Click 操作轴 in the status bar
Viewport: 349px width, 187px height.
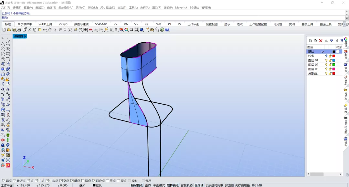pyautogui.click(x=199, y=185)
